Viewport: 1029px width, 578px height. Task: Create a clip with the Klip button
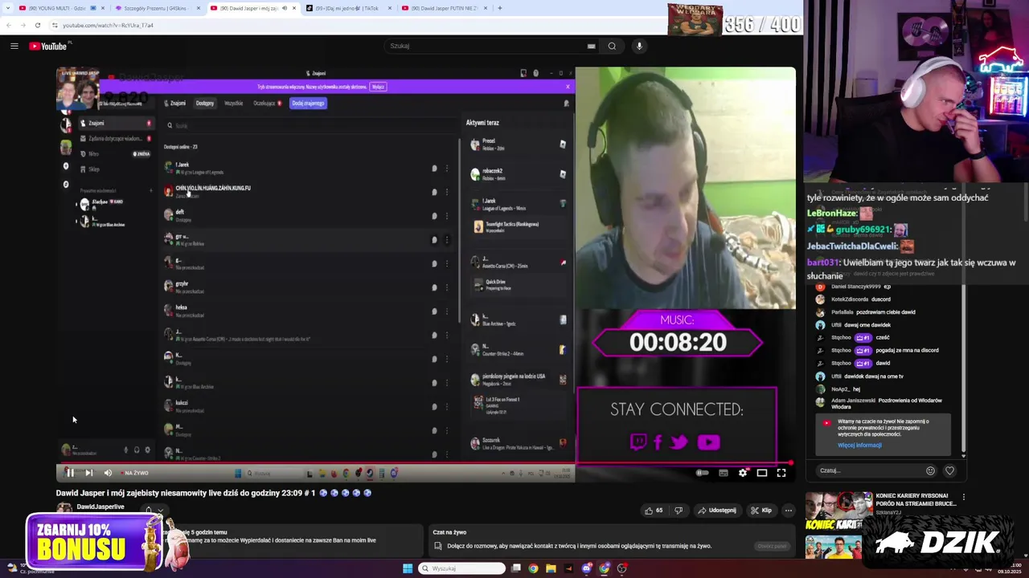pos(761,511)
